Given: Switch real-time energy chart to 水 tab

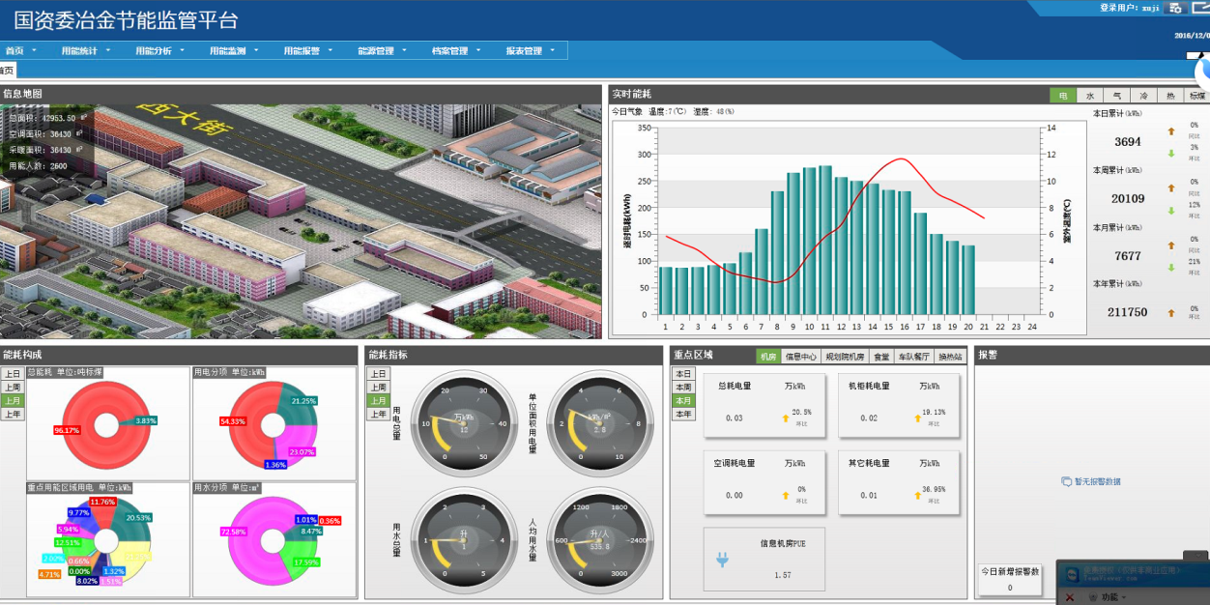Looking at the screenshot, I should coord(1090,96).
